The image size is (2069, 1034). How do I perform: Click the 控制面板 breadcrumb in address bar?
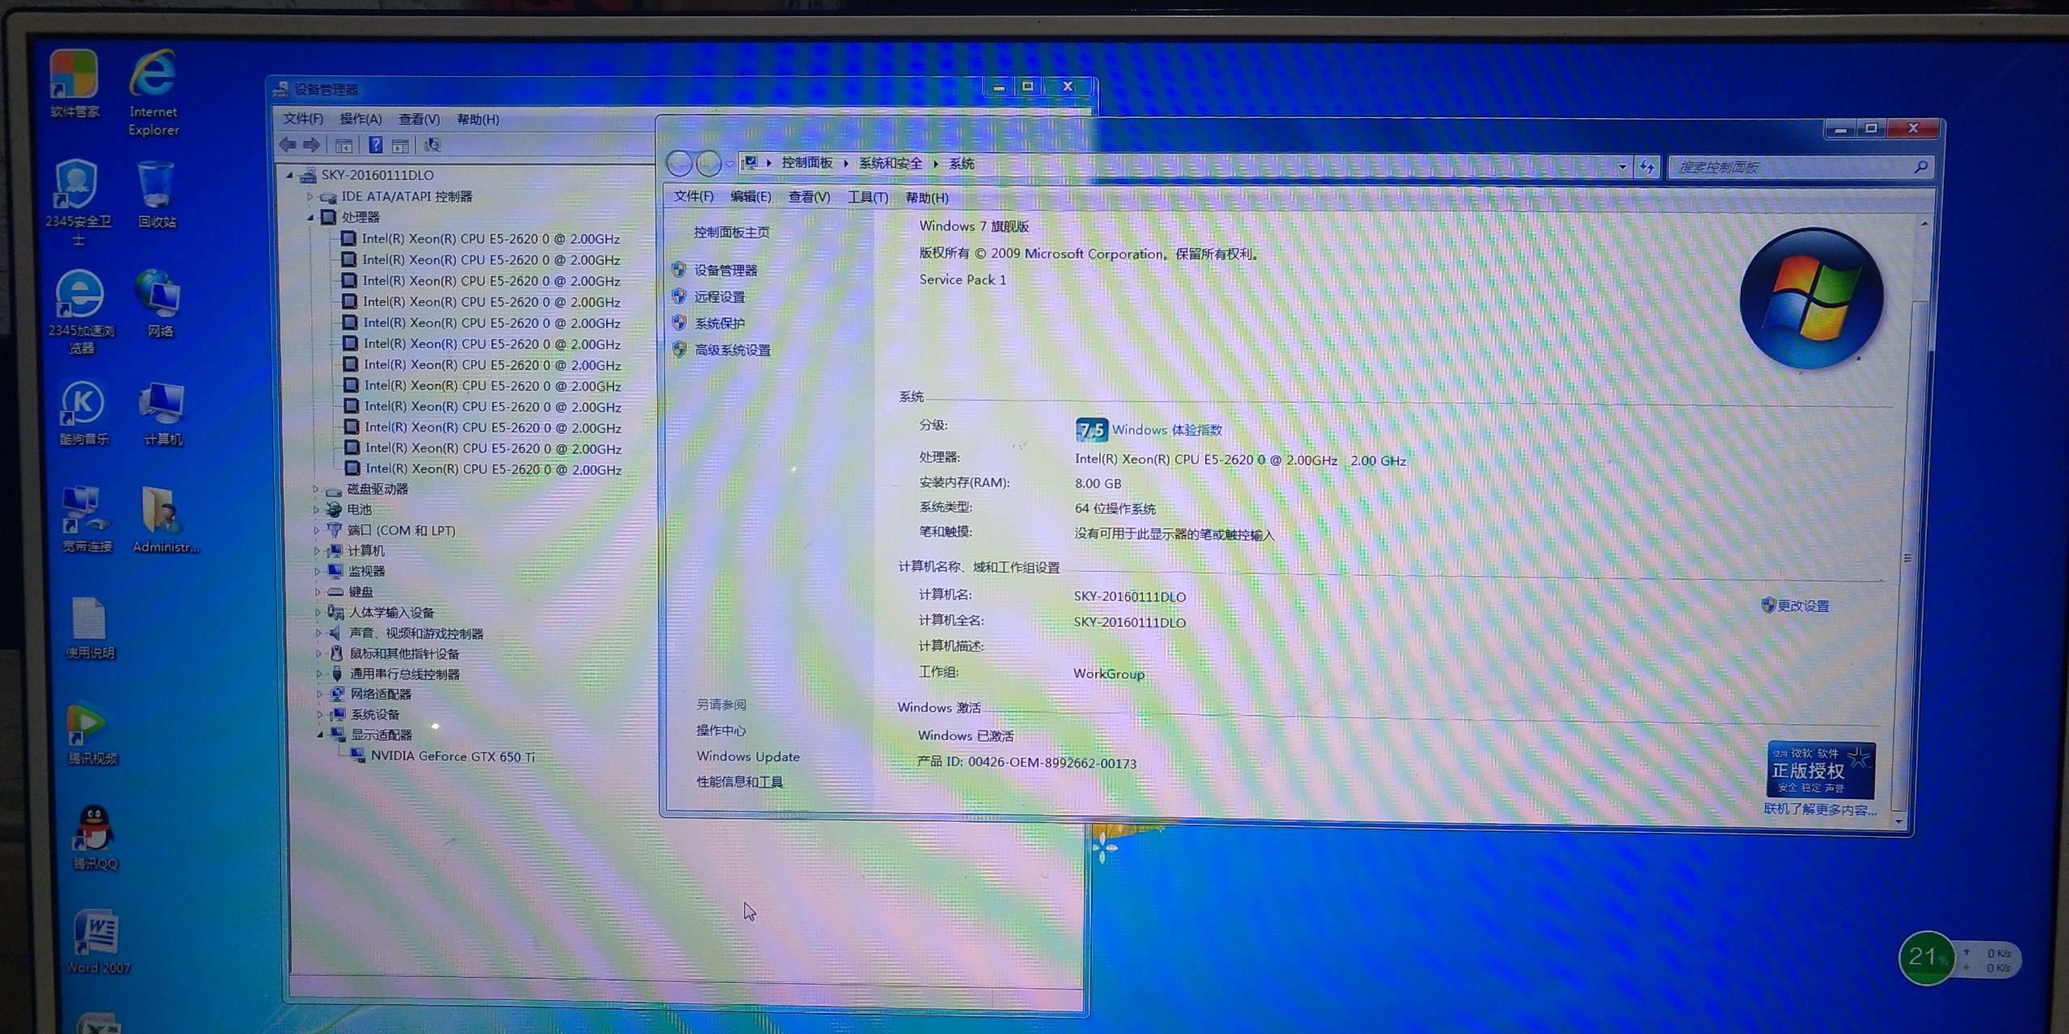pyautogui.click(x=807, y=162)
